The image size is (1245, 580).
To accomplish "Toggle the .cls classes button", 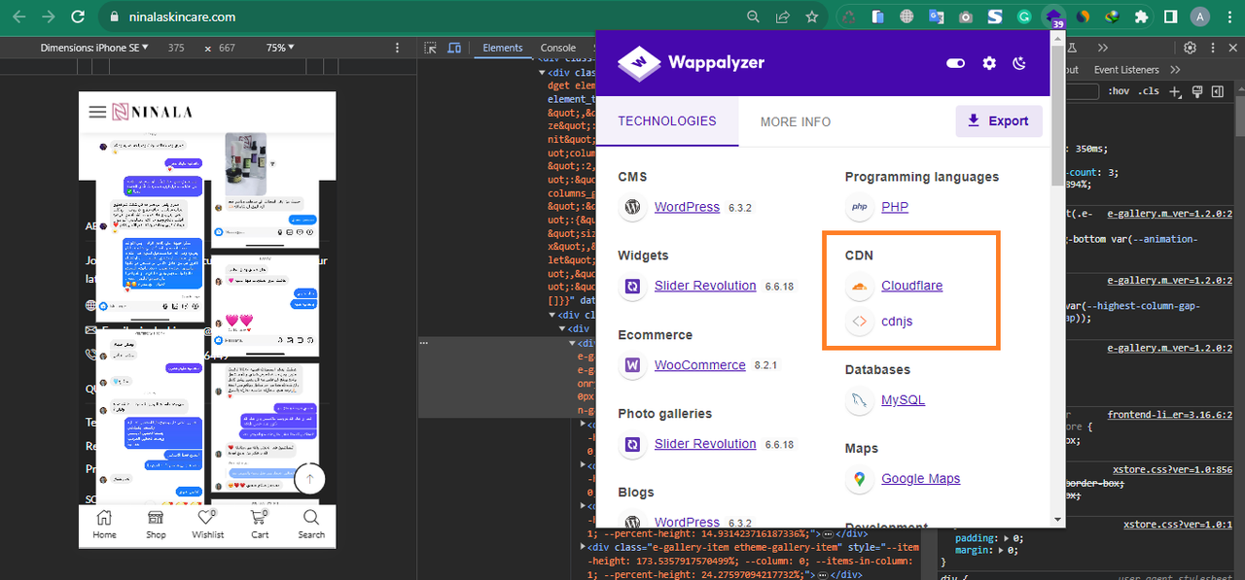I will click(x=1150, y=91).
